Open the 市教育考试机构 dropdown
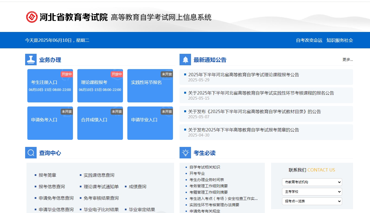 click(x=312, y=182)
